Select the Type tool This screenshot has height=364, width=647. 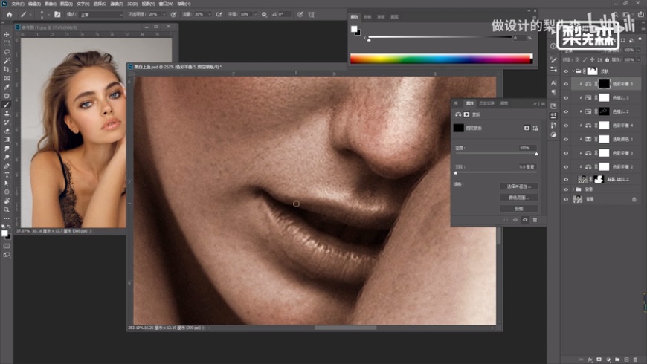[x=7, y=174]
